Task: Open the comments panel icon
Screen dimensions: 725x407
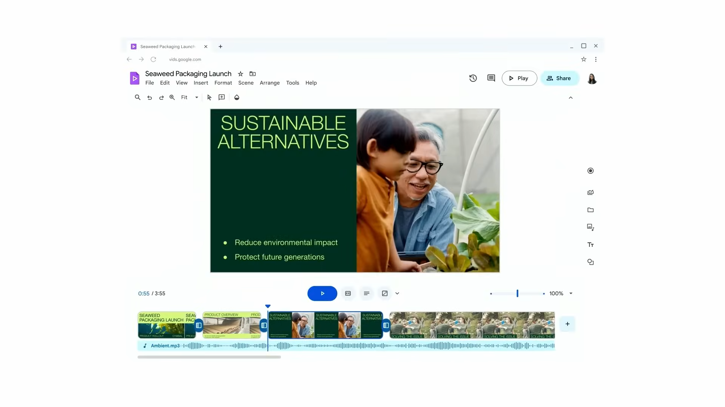Action: click(491, 78)
